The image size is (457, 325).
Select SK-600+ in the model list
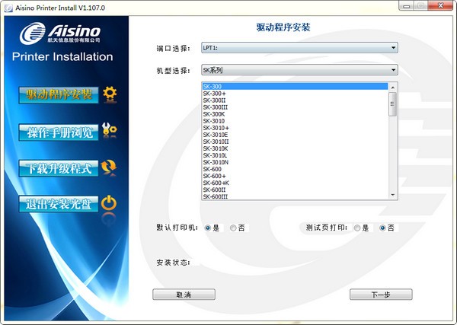coord(295,176)
